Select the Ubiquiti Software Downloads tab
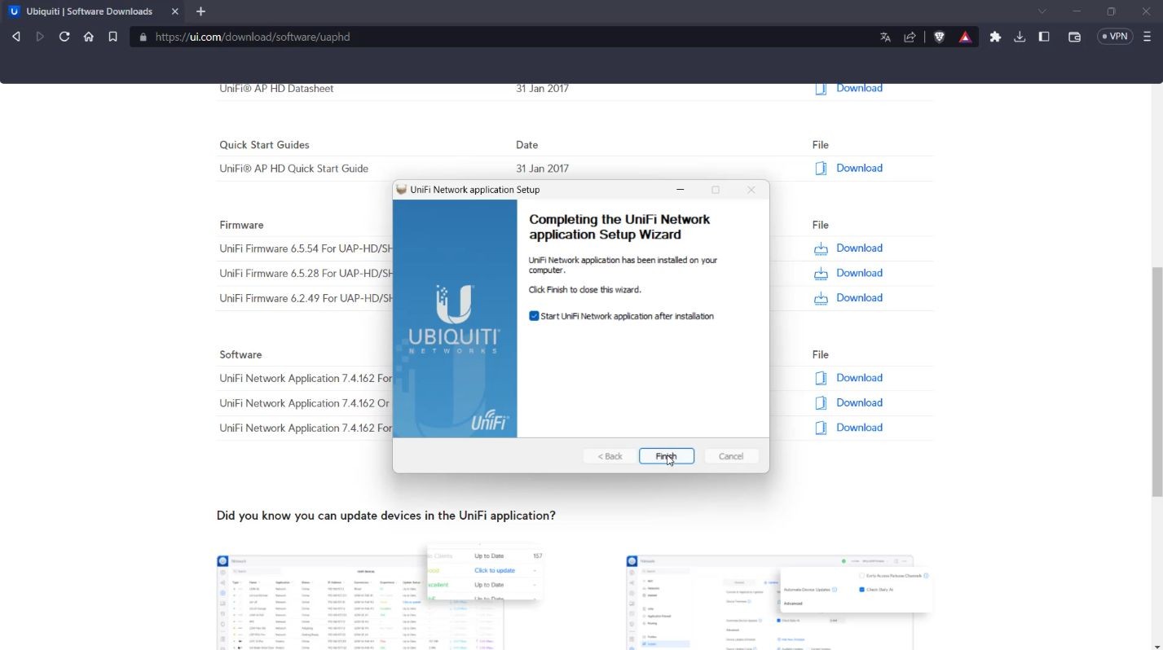 click(x=95, y=11)
